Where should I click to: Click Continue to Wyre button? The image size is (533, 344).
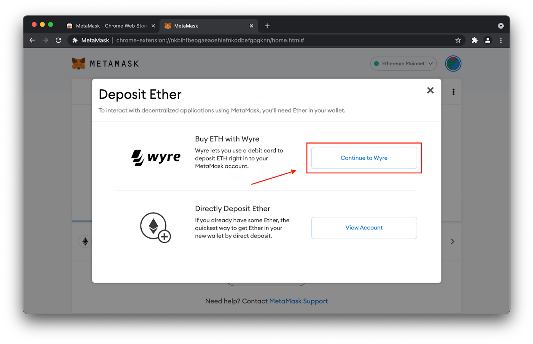click(x=364, y=158)
